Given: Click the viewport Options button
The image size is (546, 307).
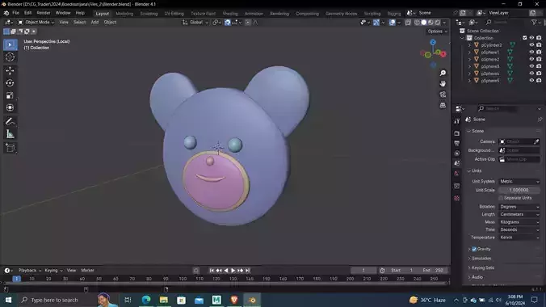Looking at the screenshot, I should (437, 32).
